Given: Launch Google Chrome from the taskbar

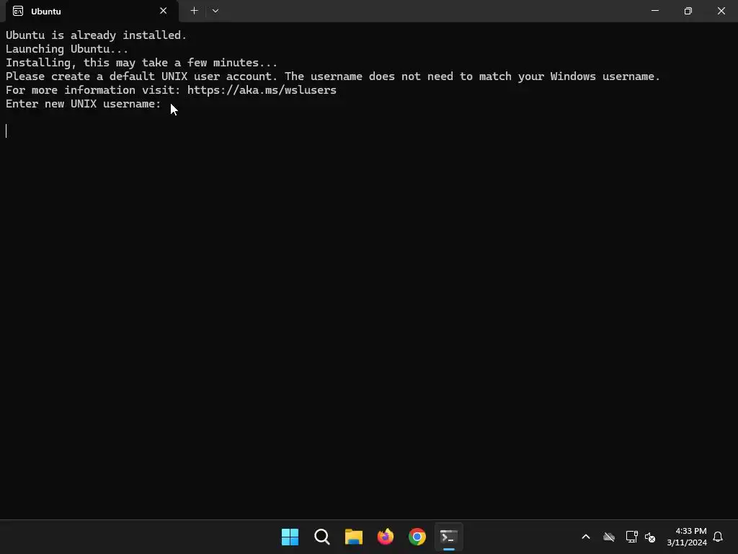Looking at the screenshot, I should click(x=417, y=537).
